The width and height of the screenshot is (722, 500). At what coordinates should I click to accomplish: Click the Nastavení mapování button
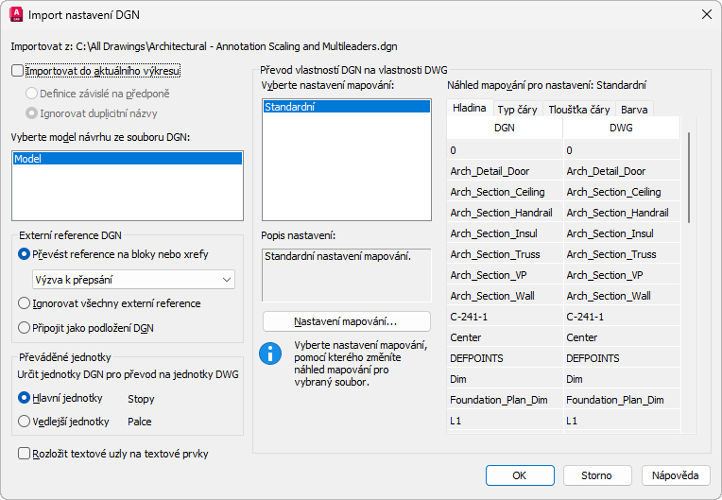click(346, 321)
